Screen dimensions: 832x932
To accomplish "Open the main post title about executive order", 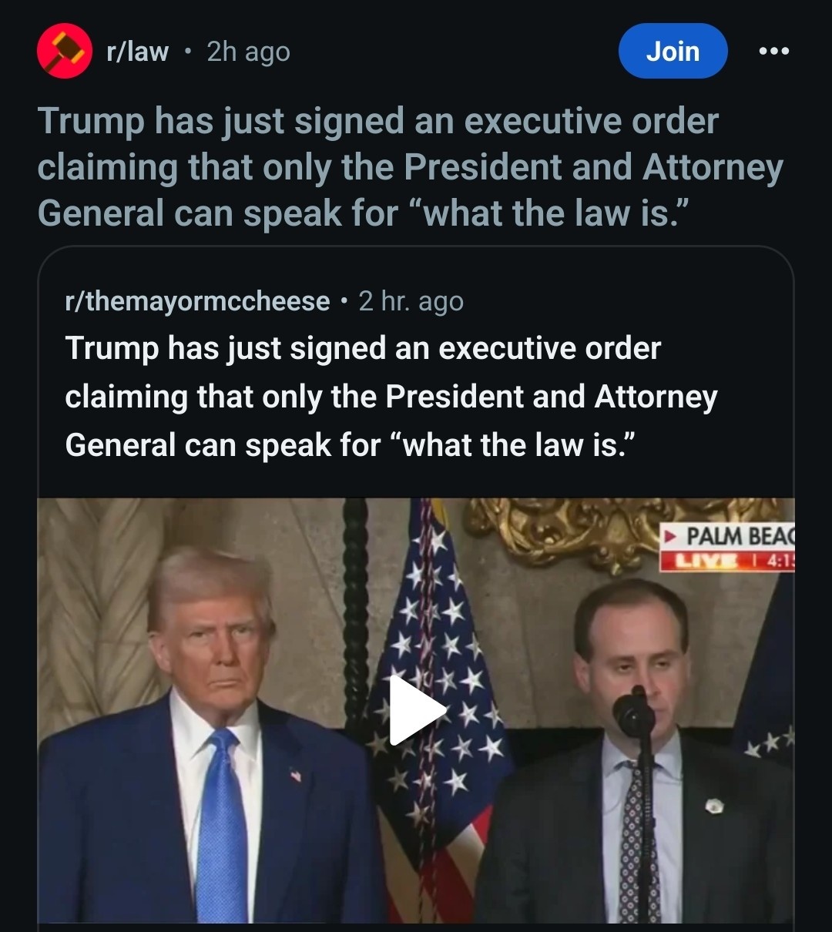I will (411, 167).
